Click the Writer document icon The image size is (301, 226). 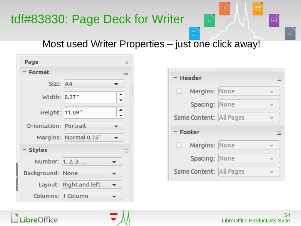pyautogui.click(x=195, y=34)
